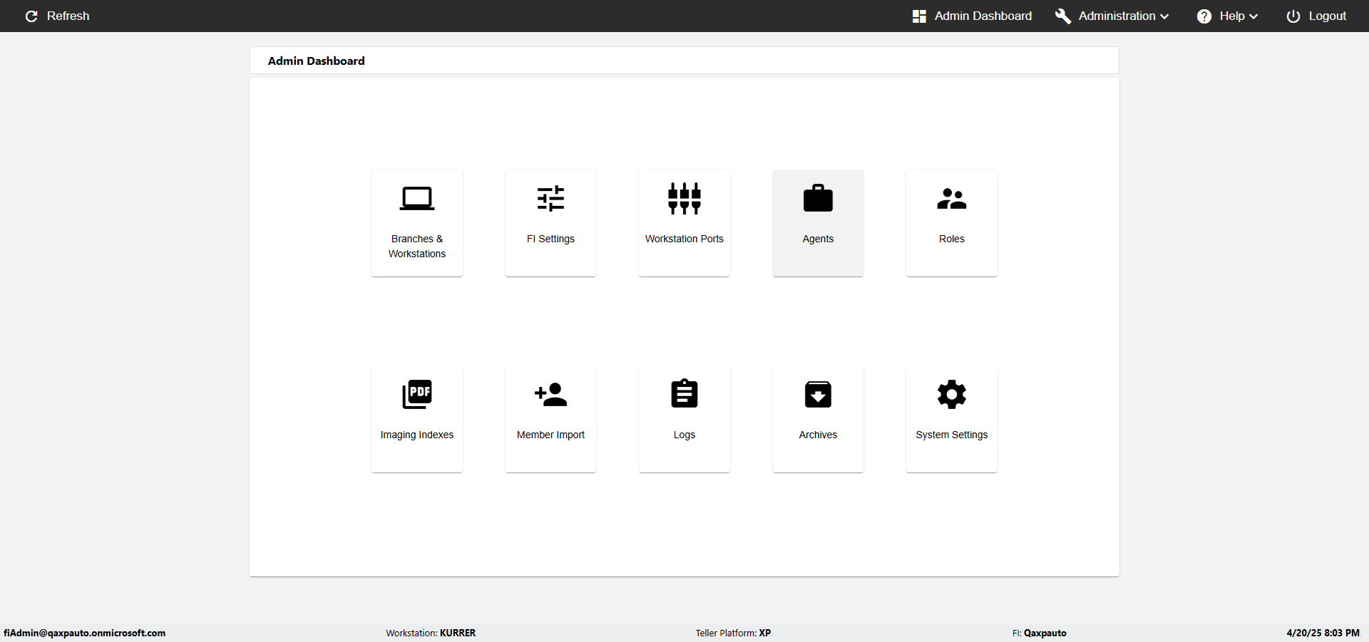
Task: Click the Refresh text button
Action: [68, 16]
